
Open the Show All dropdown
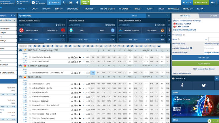[x=158, y=16]
